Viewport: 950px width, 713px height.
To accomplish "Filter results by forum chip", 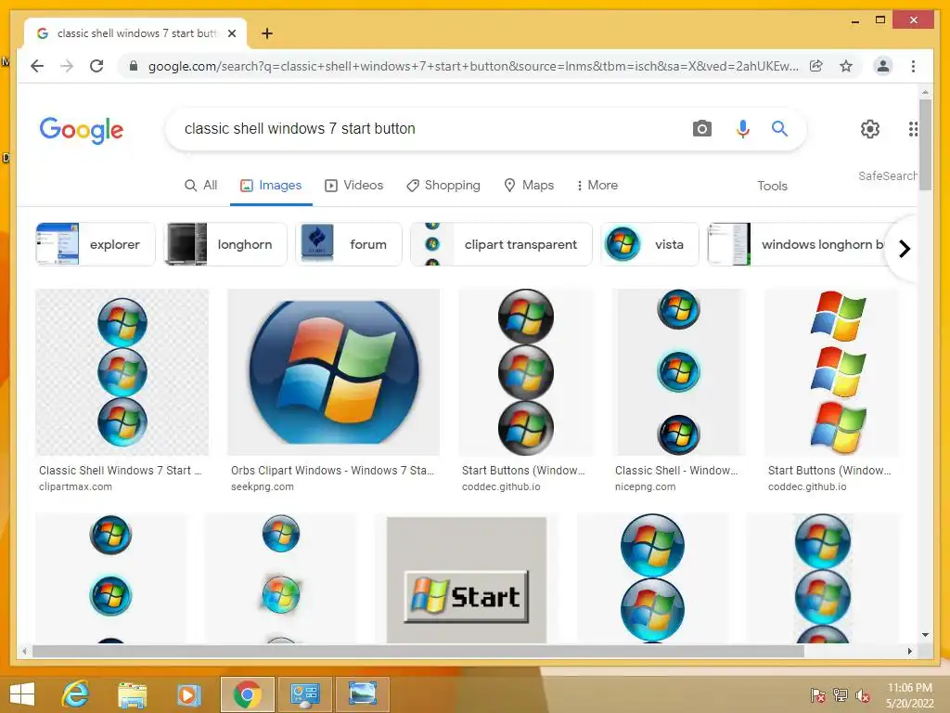I will (349, 244).
